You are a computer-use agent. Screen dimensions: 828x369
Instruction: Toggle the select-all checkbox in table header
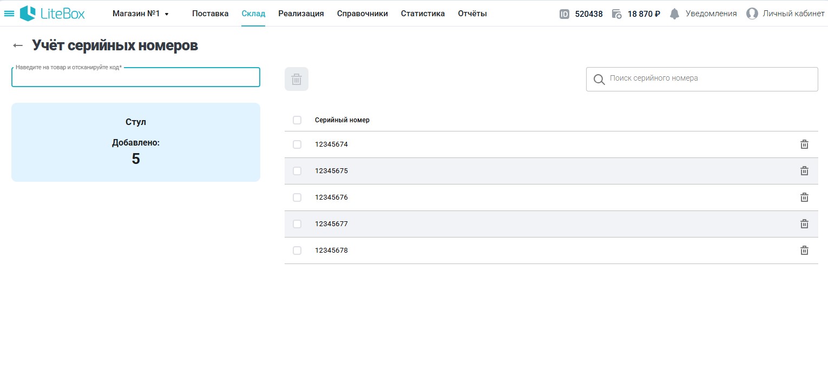pos(297,120)
